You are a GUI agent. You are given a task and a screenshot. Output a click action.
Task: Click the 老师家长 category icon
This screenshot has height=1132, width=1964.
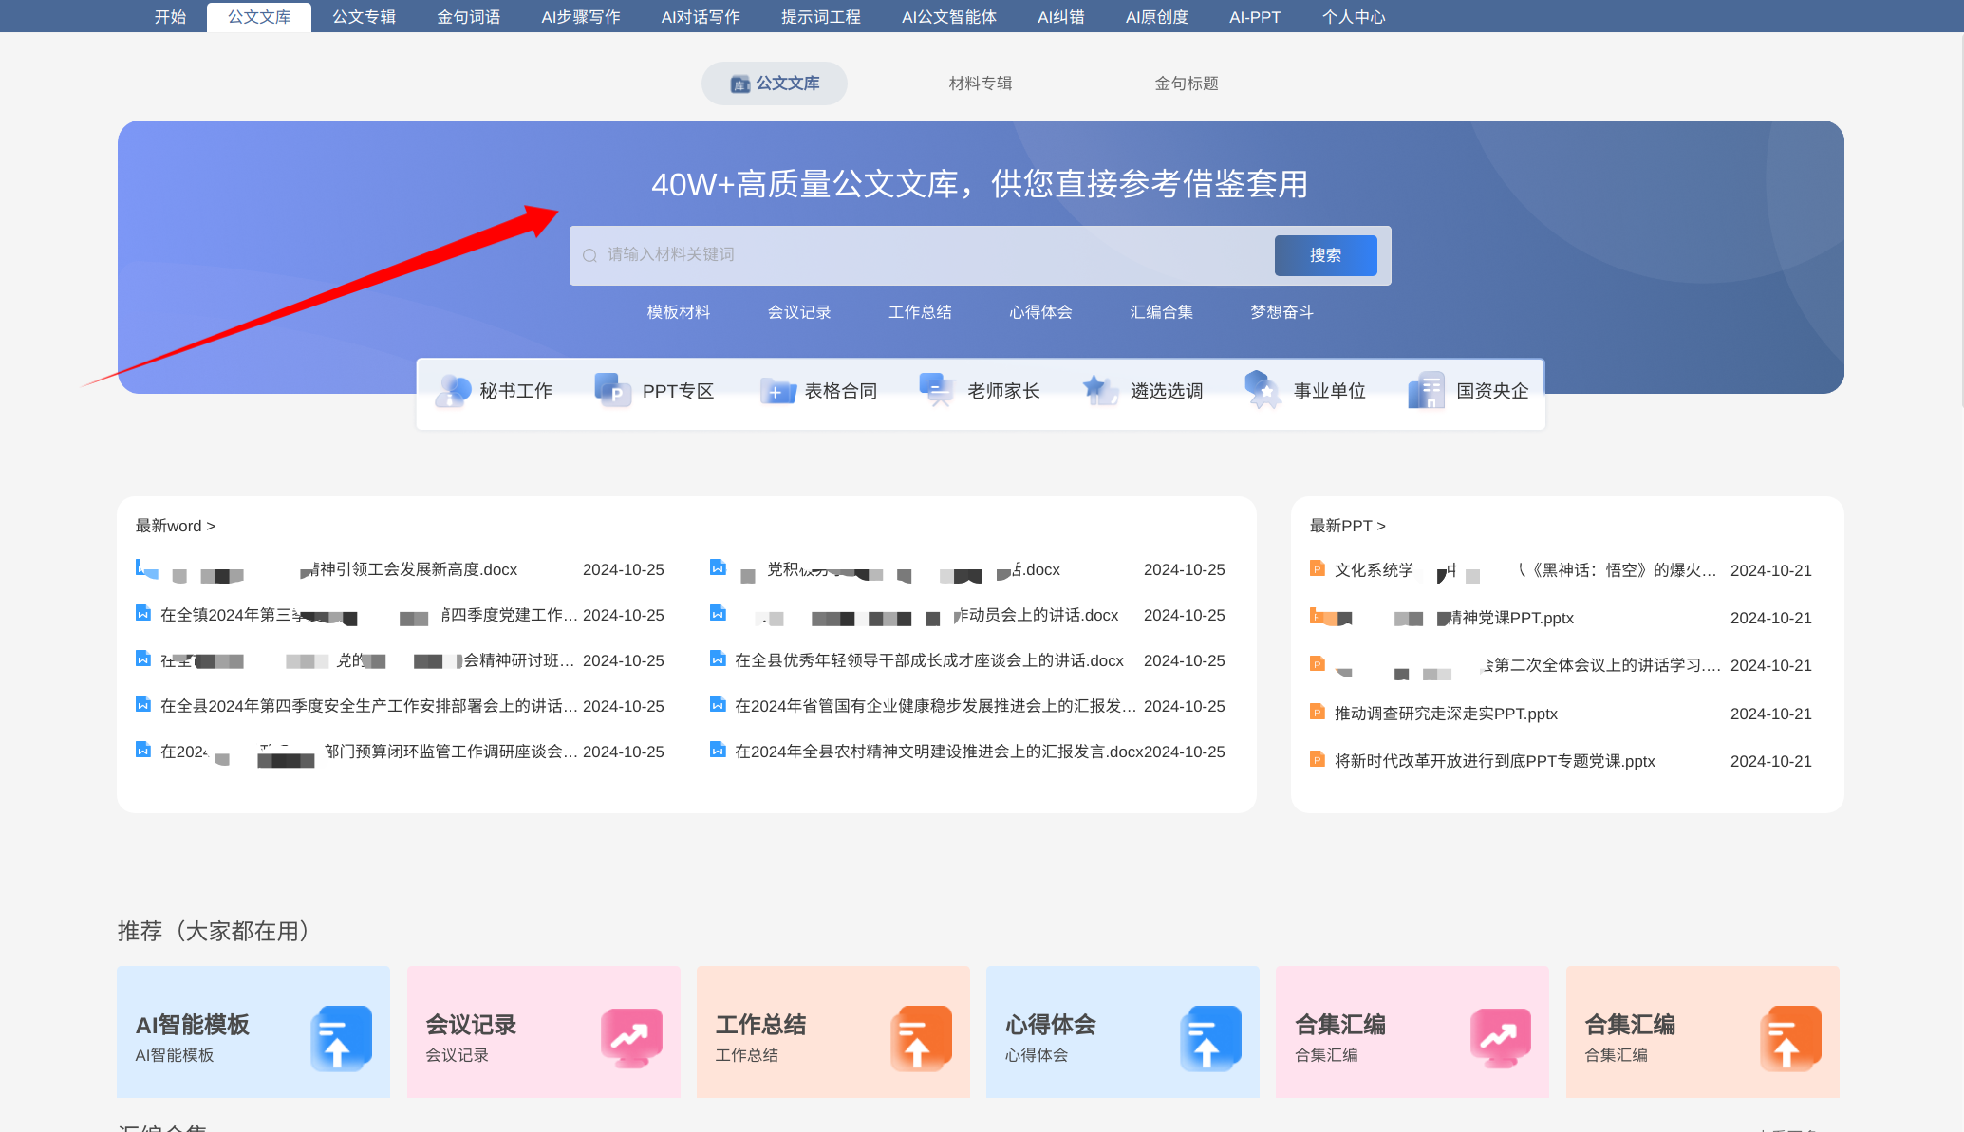937,390
